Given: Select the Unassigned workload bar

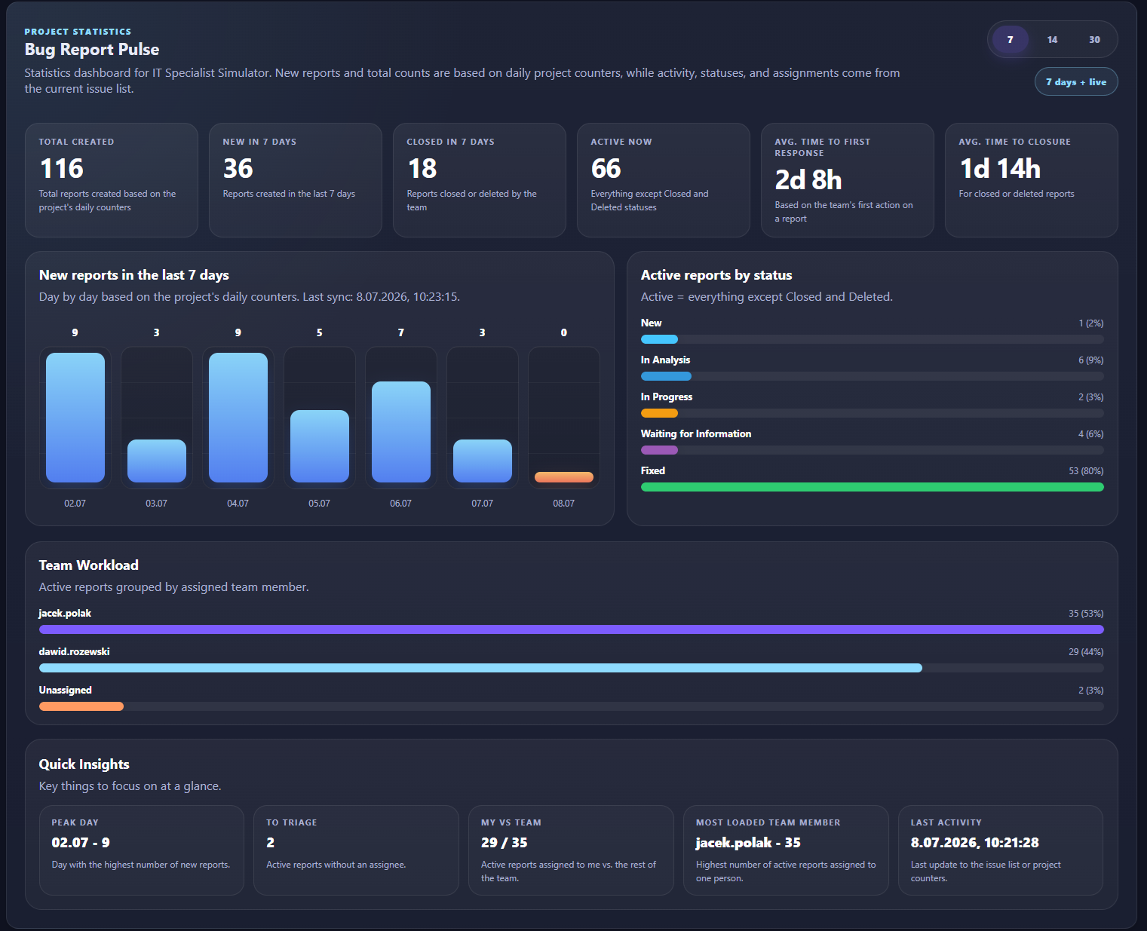Looking at the screenshot, I should [81, 706].
